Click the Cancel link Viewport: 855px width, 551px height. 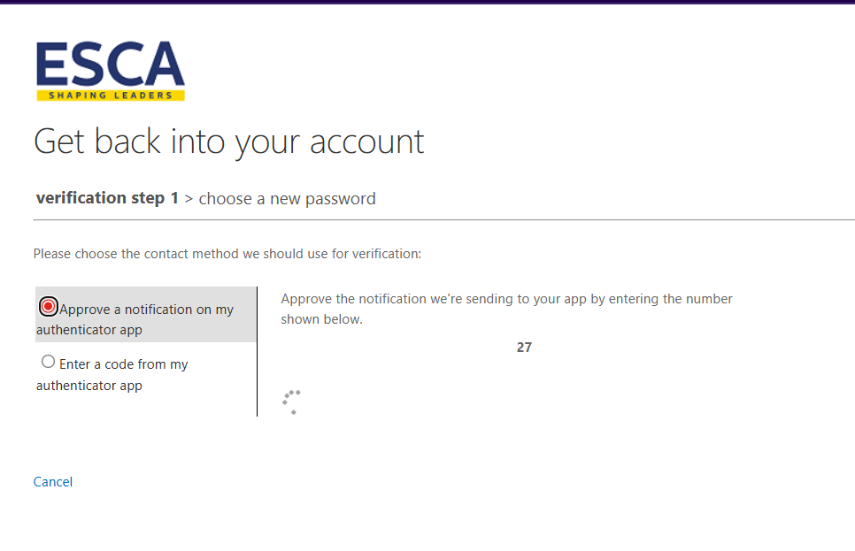[52, 482]
